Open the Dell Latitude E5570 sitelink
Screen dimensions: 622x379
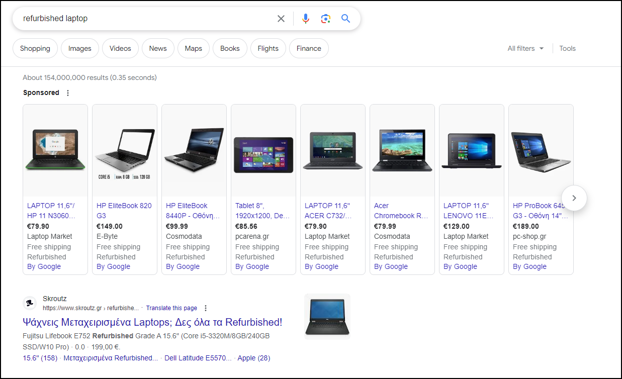pyautogui.click(x=198, y=358)
